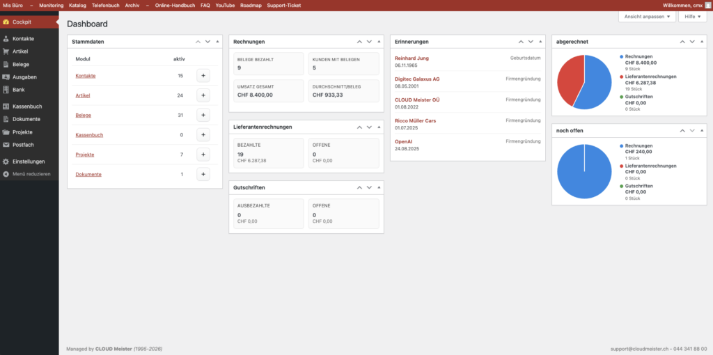Open the Belege link in Stammdaten table
The image size is (713, 355).
[x=83, y=115]
